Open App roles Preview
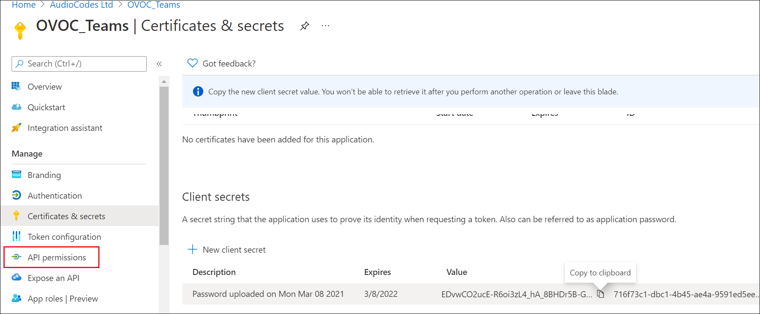 [x=63, y=299]
